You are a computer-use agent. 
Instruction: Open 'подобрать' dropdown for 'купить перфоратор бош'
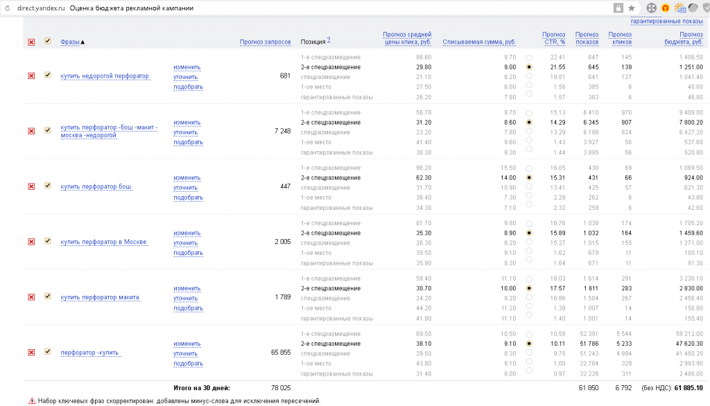point(189,197)
